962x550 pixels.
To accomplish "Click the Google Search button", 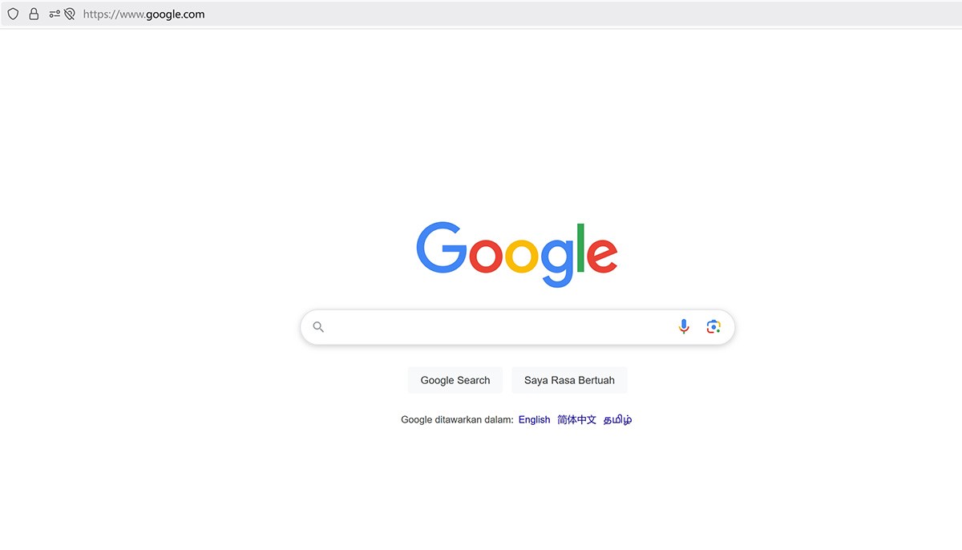I will (455, 380).
